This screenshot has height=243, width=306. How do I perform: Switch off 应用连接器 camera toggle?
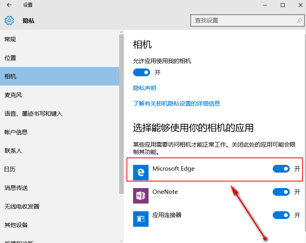point(281,215)
